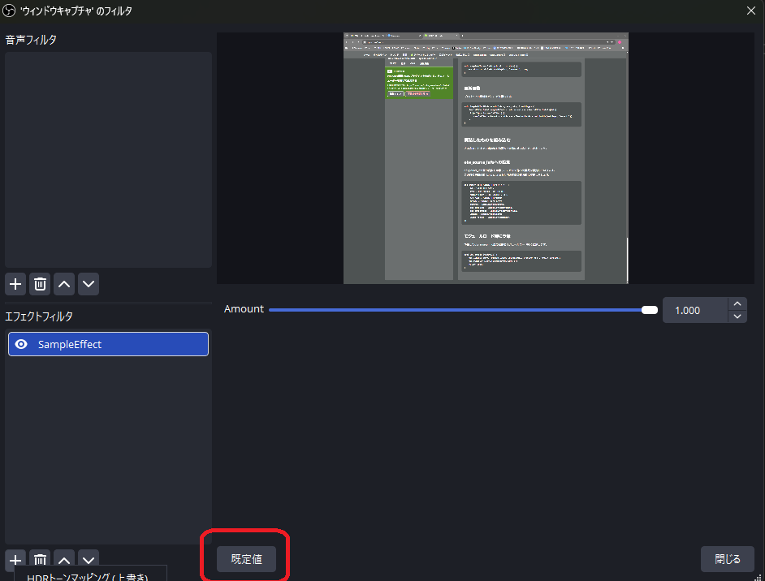This screenshot has width=765, height=581.
Task: Add a new audio filter with plus icon
Action: pos(15,284)
